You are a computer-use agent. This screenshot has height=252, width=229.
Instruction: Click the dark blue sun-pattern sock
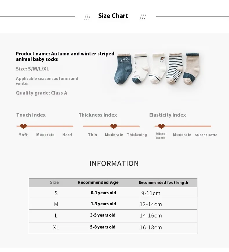[x=125, y=67]
